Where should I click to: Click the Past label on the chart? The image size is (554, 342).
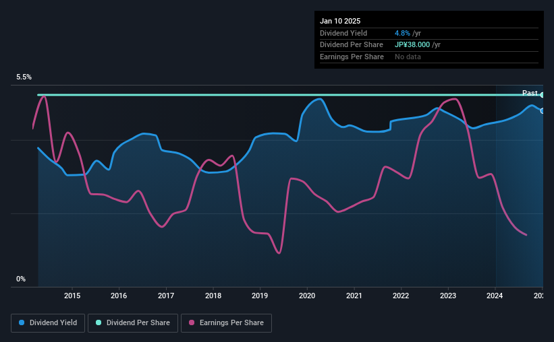(x=530, y=93)
